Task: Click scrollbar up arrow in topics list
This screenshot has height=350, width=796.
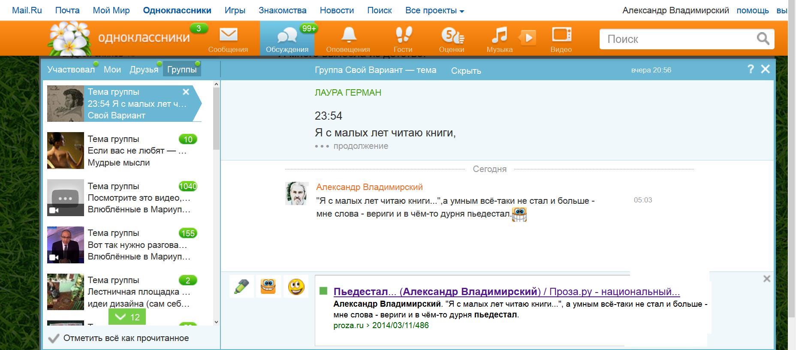Action: click(x=216, y=84)
